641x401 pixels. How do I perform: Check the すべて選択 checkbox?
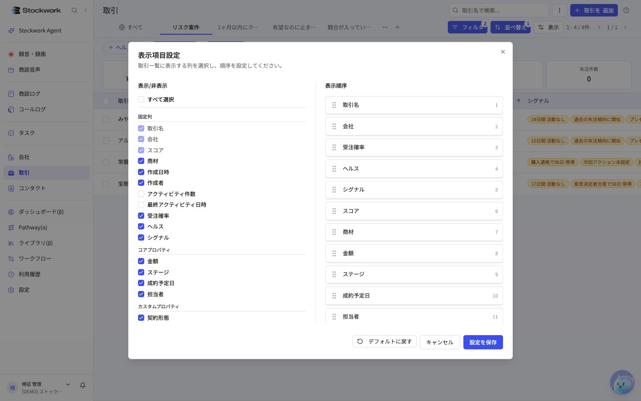[x=141, y=99]
